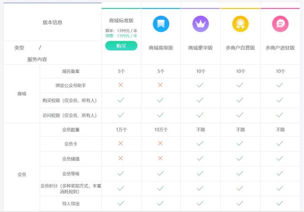The height and width of the screenshot is (212, 304).
Task: Click the 商城 category cell
Action: pos(22,94)
